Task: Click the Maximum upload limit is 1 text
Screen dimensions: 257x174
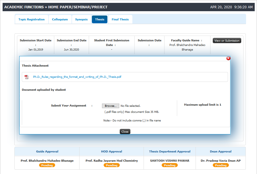Action: (202, 105)
